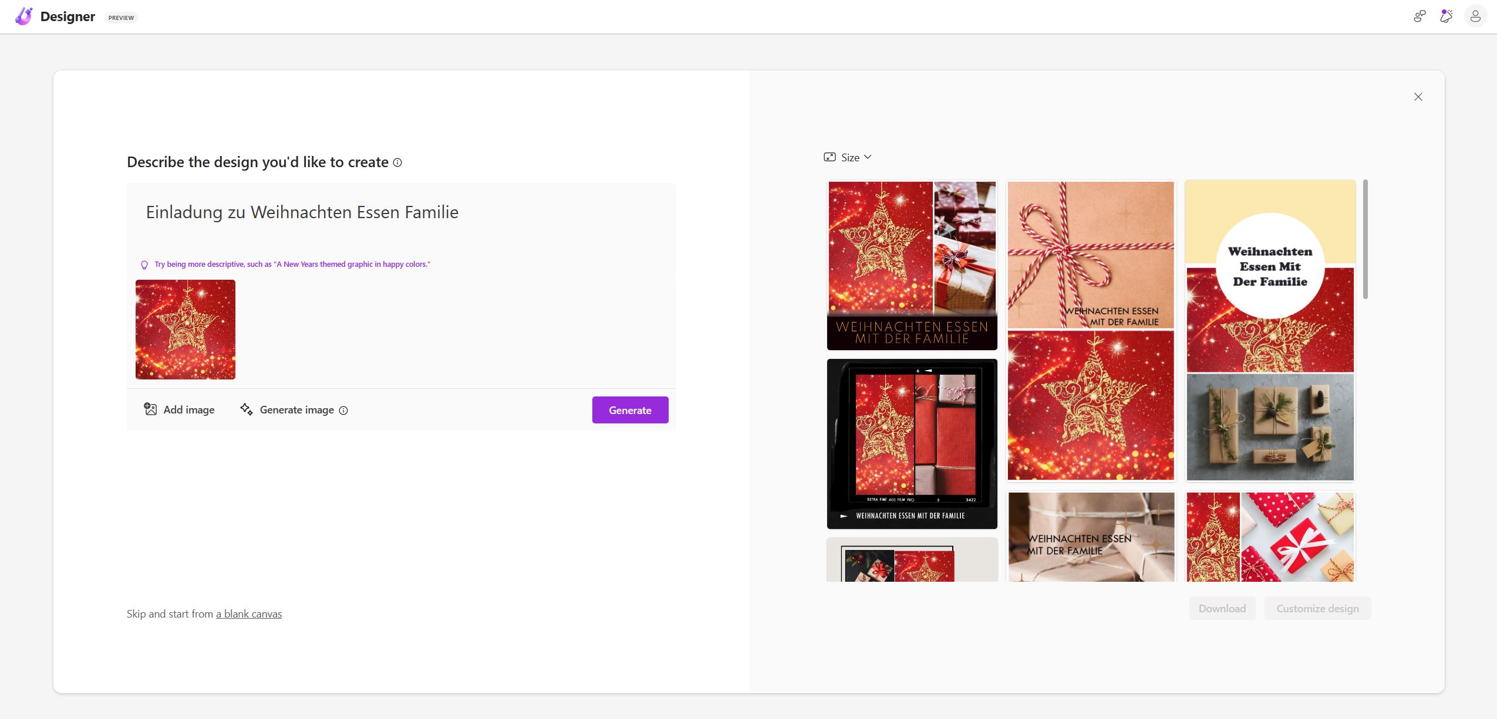The height and width of the screenshot is (719, 1497).
Task: Open the user account profile icon
Action: tap(1475, 16)
